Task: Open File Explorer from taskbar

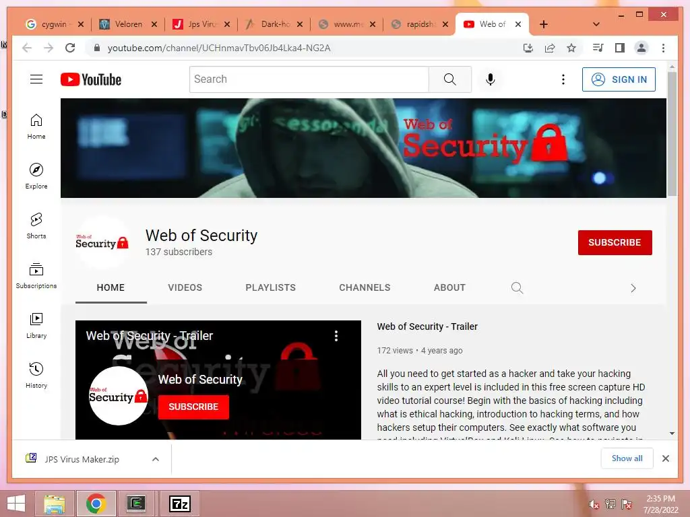Action: (x=55, y=504)
